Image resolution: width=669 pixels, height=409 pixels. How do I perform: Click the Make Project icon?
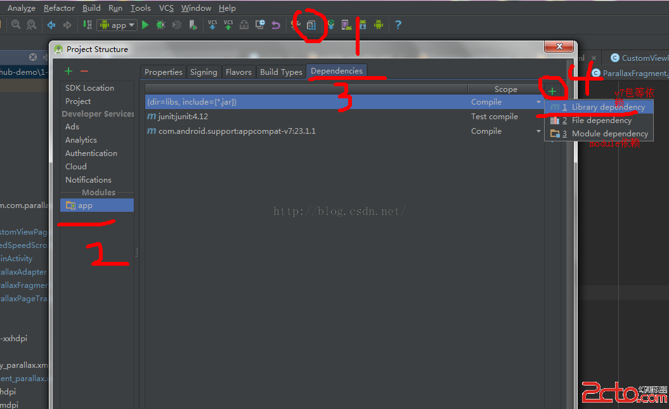point(87,25)
